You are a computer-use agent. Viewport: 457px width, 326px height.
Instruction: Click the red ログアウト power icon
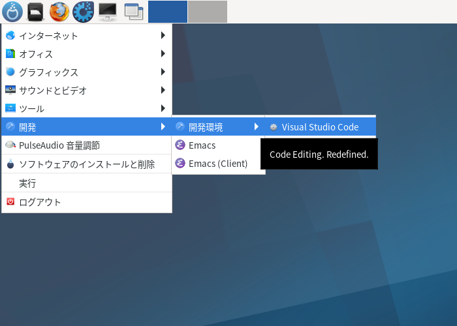click(x=10, y=201)
